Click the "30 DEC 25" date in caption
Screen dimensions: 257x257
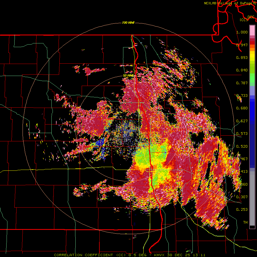pos(178,255)
